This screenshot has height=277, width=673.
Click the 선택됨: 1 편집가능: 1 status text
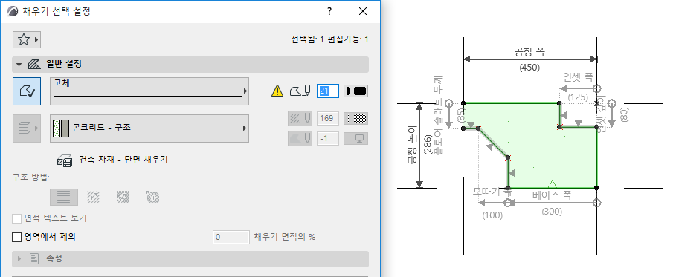329,40
